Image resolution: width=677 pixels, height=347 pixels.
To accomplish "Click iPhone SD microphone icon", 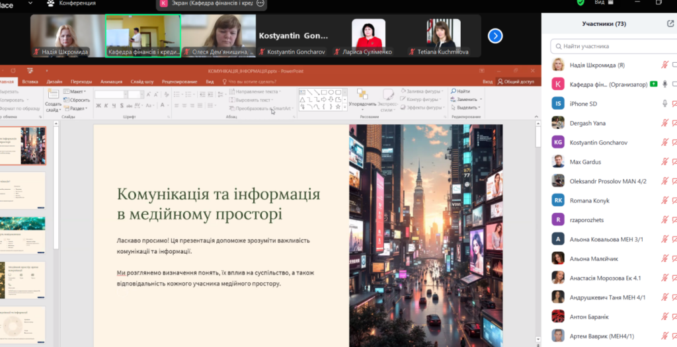I will tap(665, 104).
